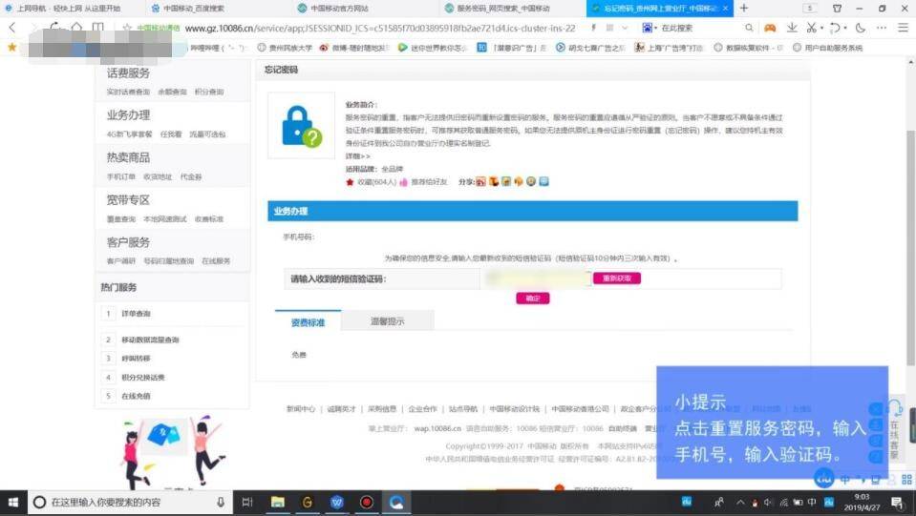Open the three dots more tools menu
The image size is (916, 516).
(882, 28)
